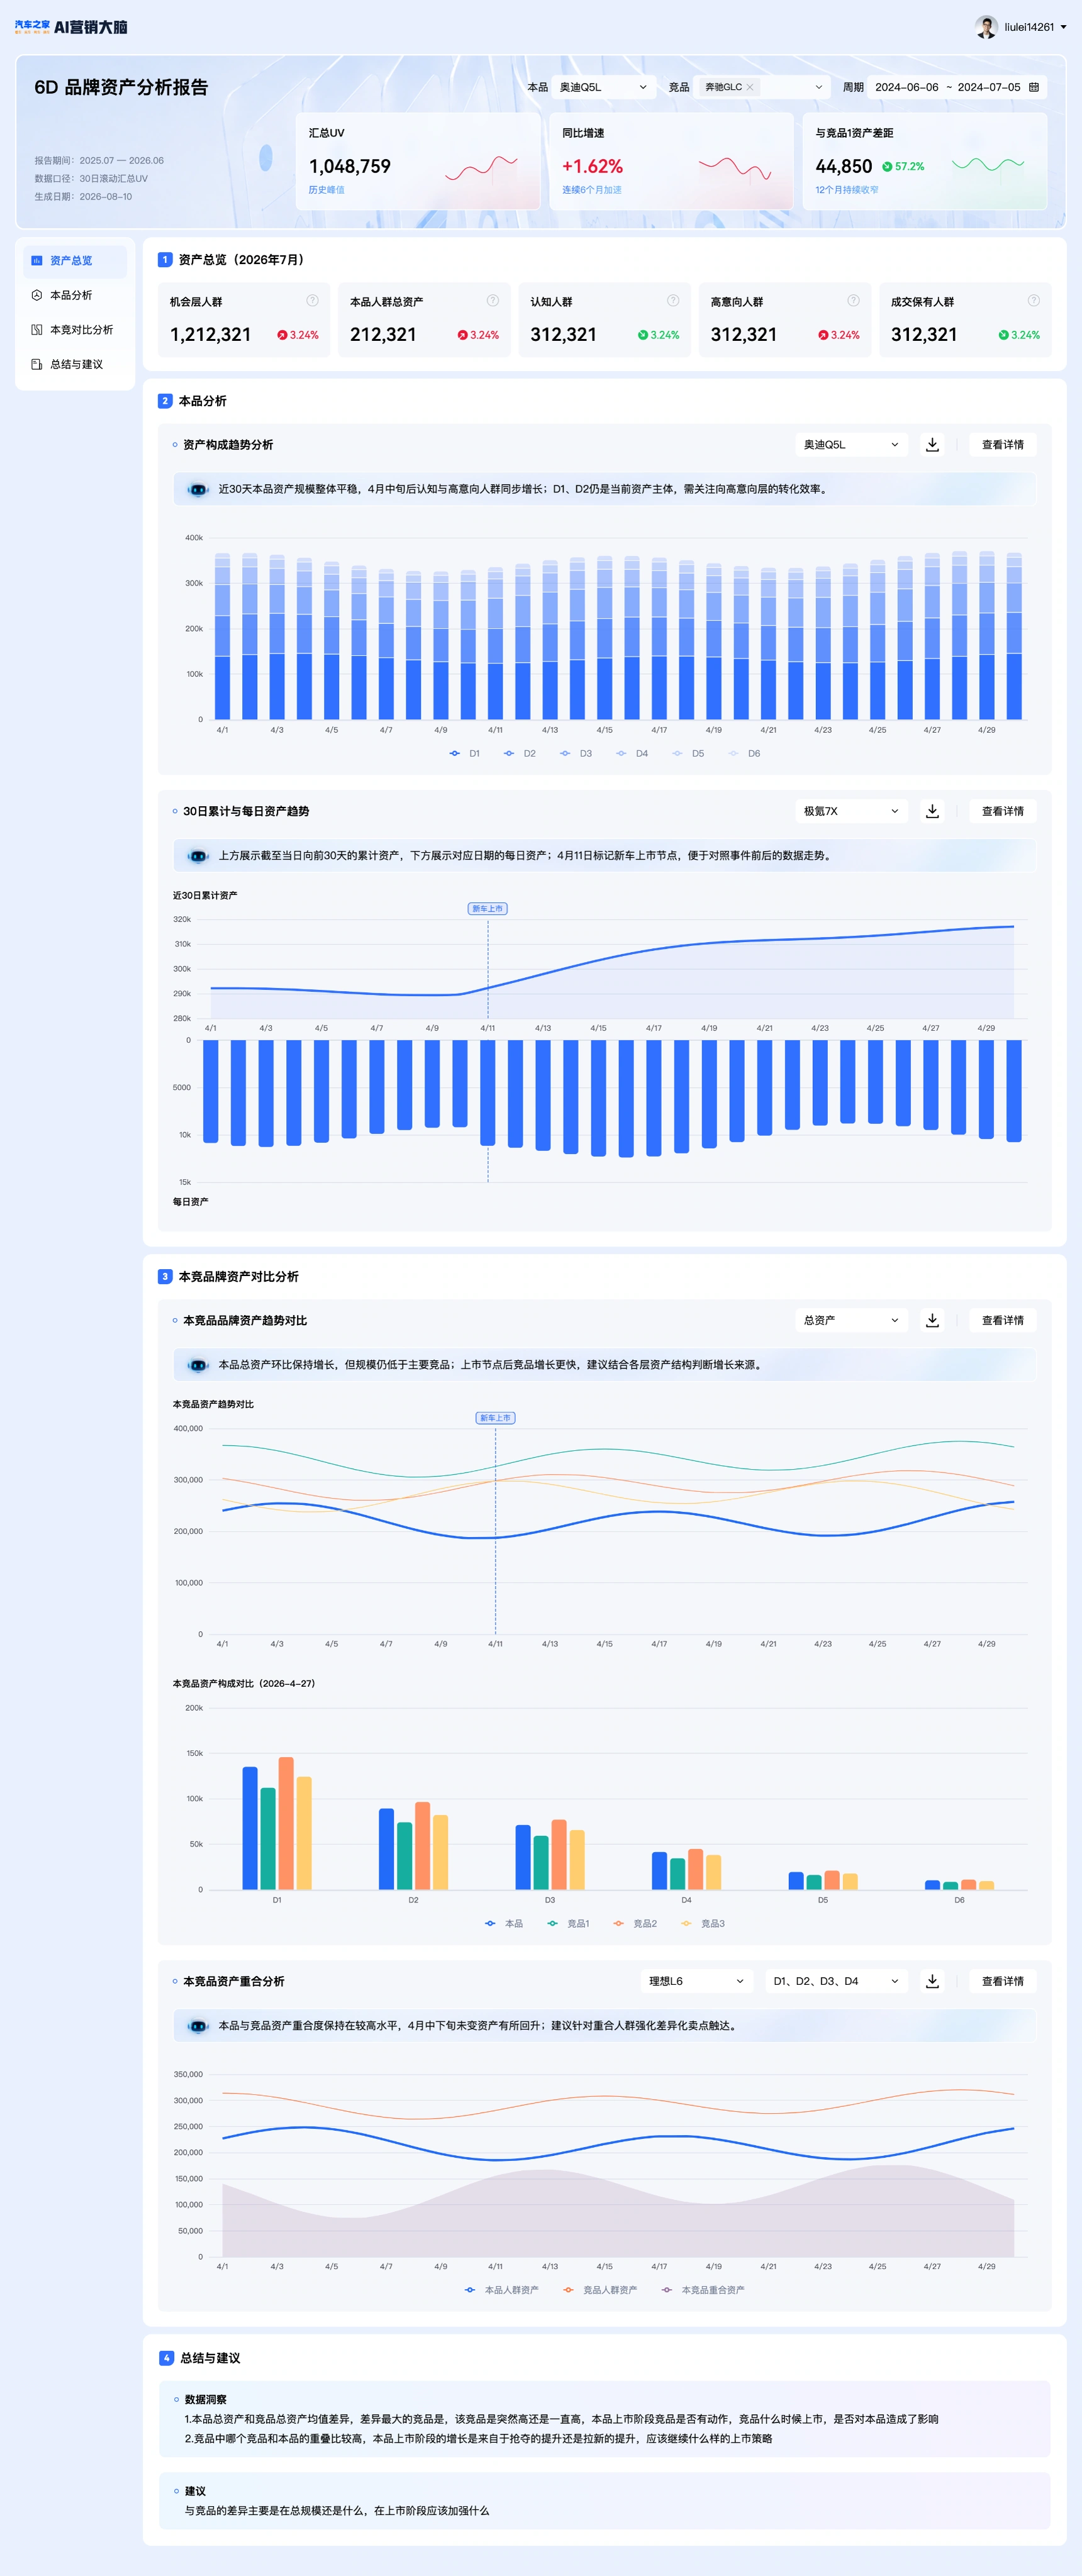
Task: Toggle D1 series in the stacked bar legend
Action: pyautogui.click(x=464, y=754)
